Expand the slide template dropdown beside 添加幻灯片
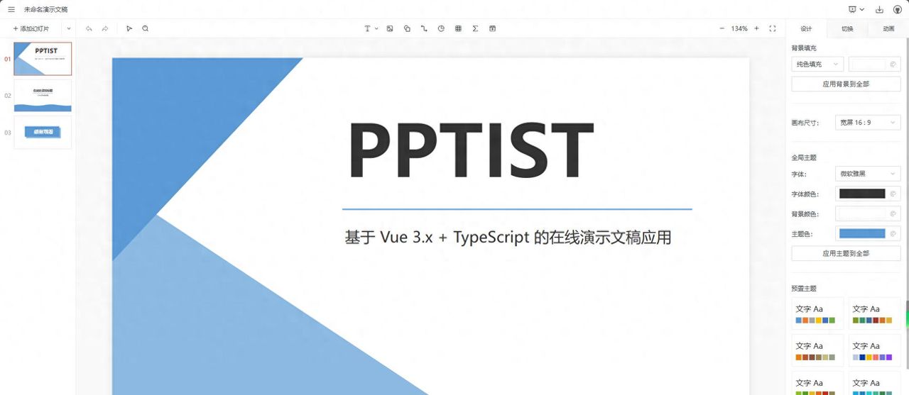 [69, 28]
